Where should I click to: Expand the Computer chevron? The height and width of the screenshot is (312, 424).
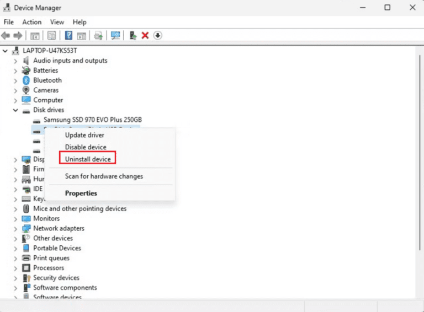(15, 101)
